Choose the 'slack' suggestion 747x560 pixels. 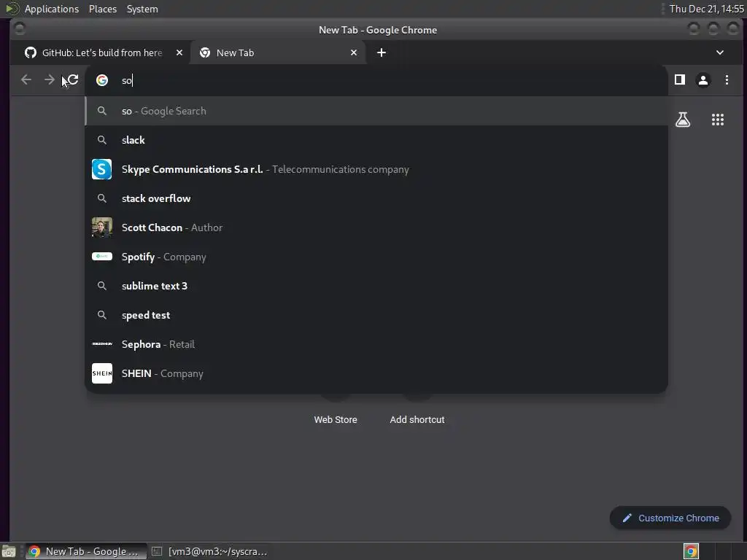376,140
